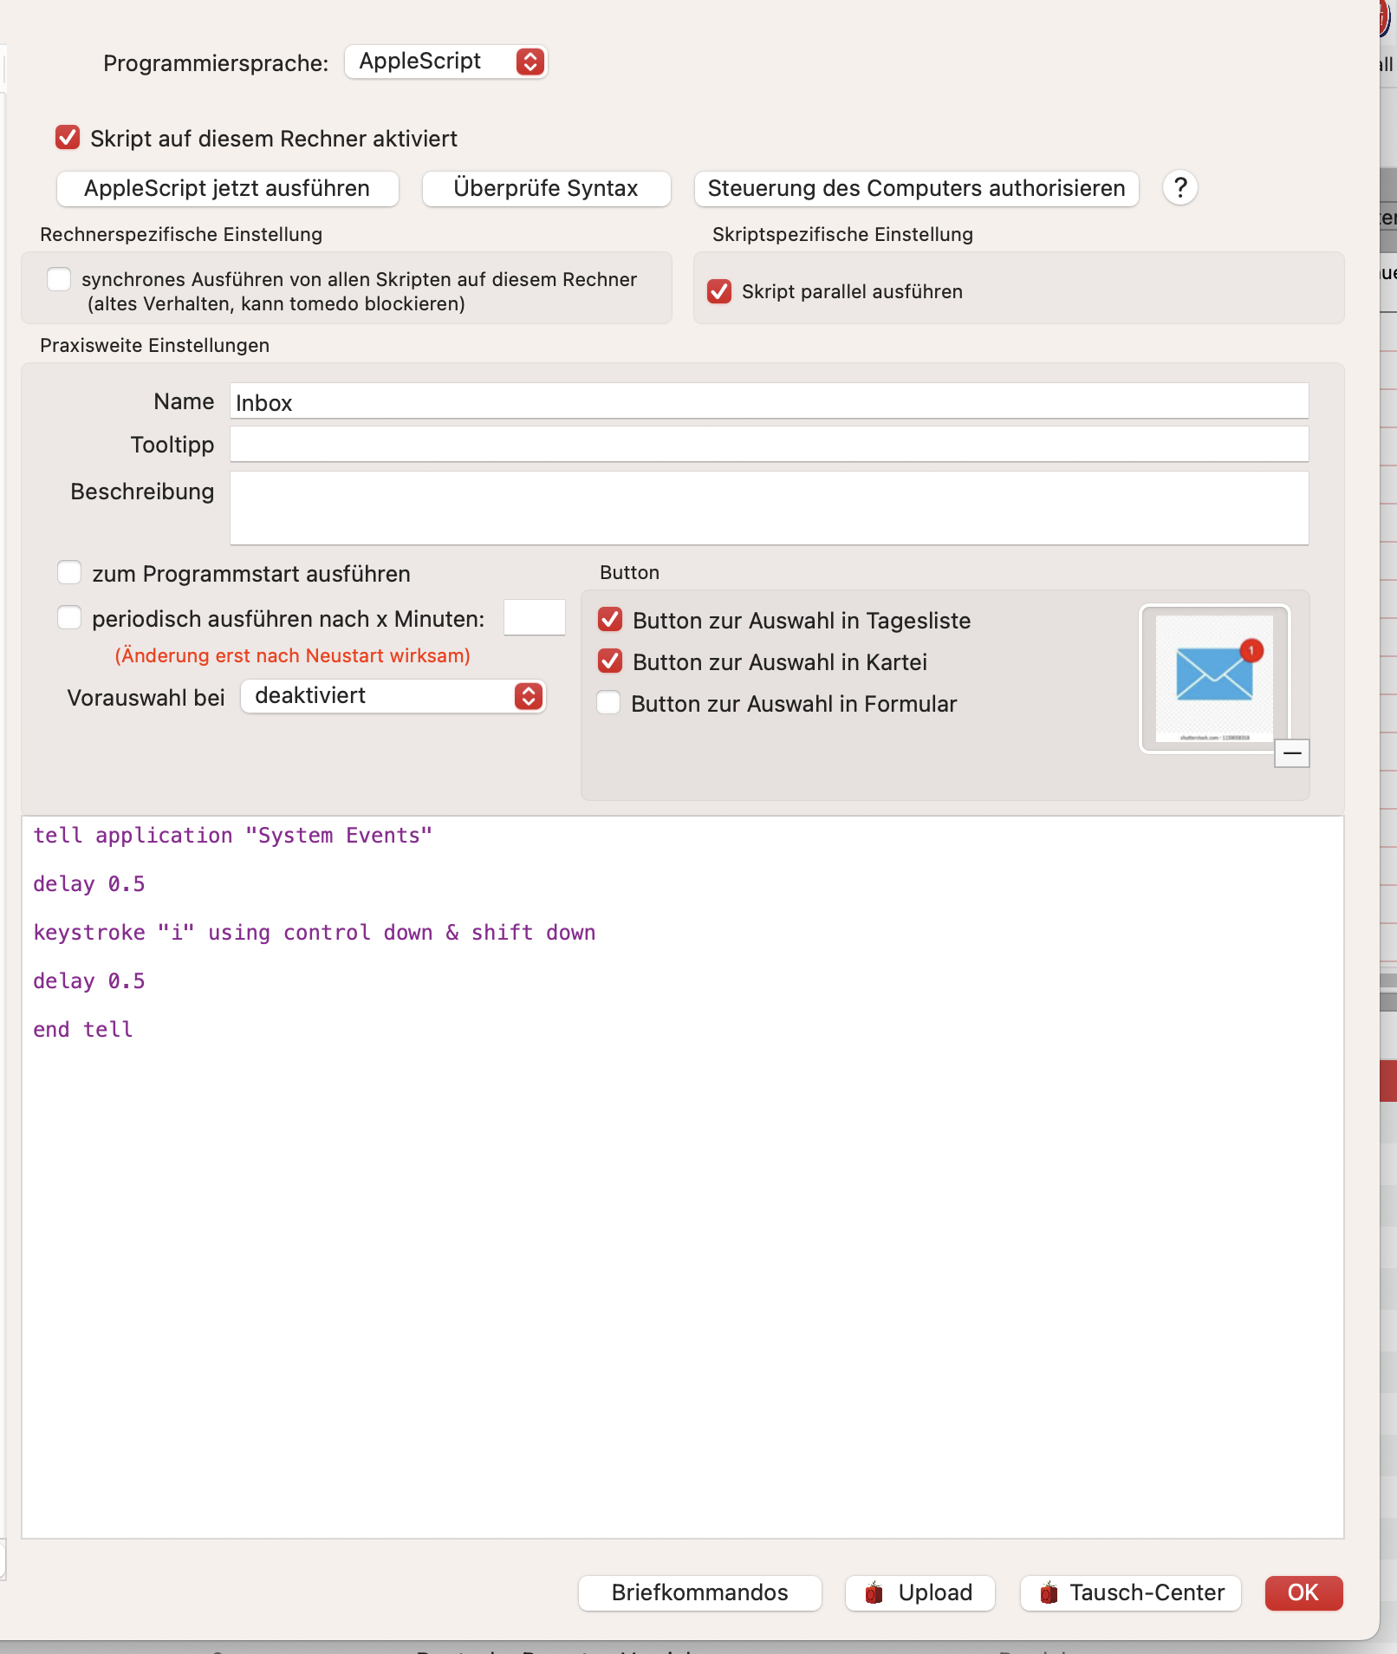Click the Beschreibung text area

[769, 508]
